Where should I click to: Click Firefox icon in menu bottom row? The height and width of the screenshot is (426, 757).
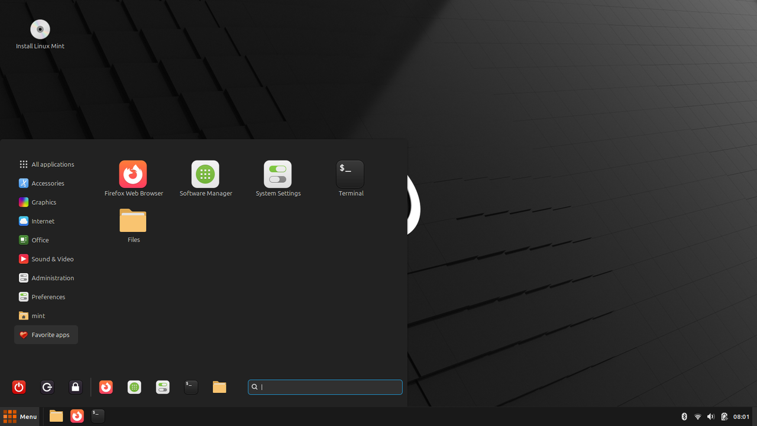106,388
